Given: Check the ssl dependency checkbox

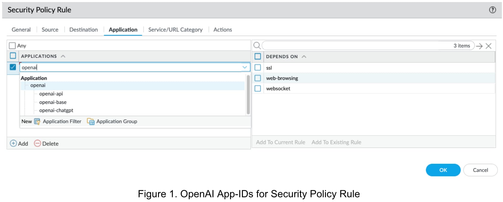Looking at the screenshot, I should pos(258,68).
